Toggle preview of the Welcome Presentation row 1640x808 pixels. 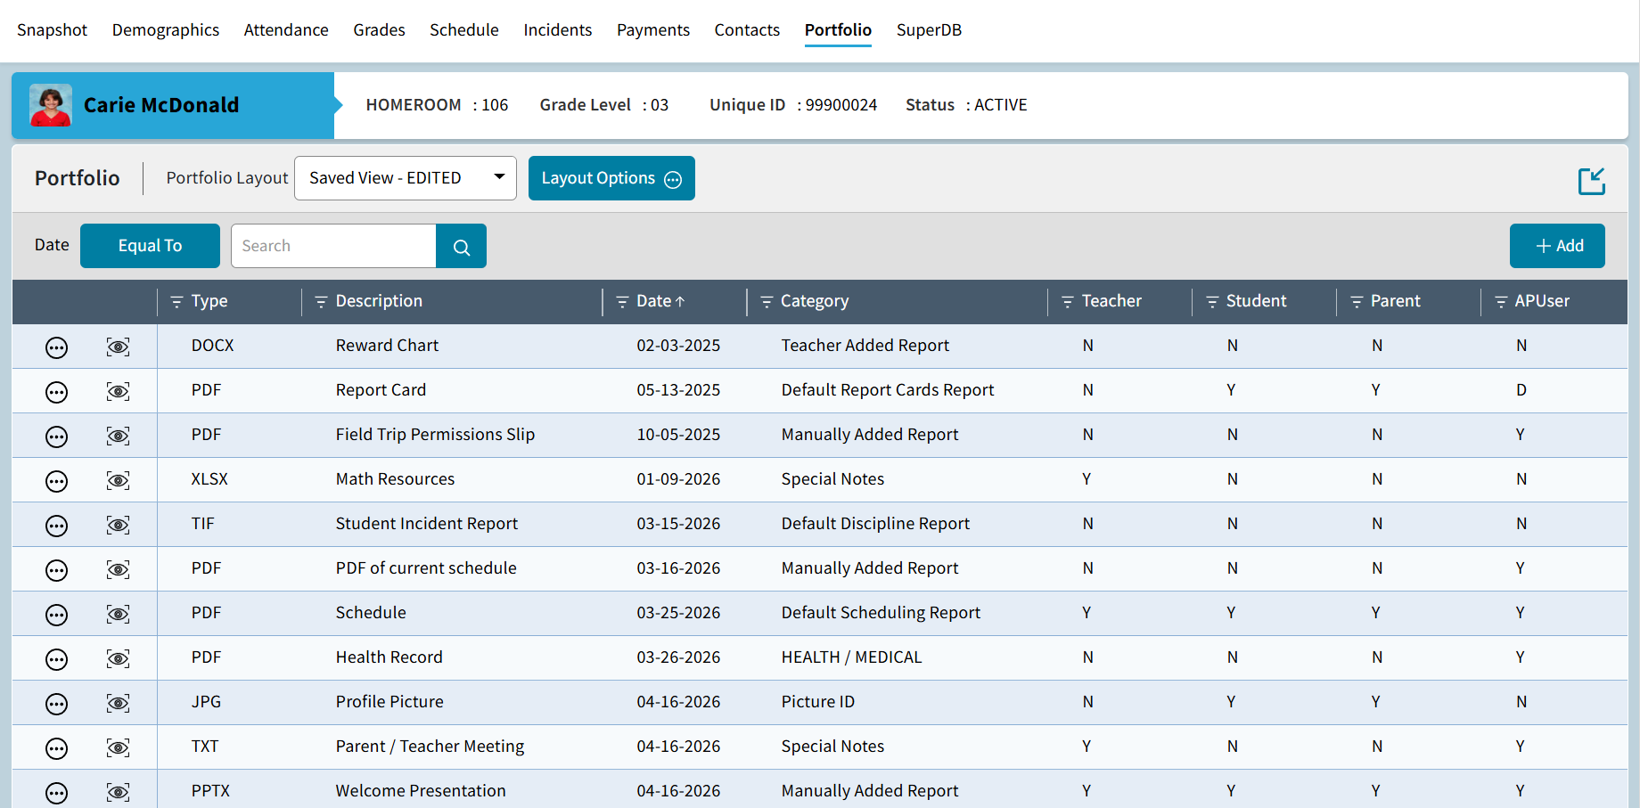pyautogui.click(x=117, y=792)
